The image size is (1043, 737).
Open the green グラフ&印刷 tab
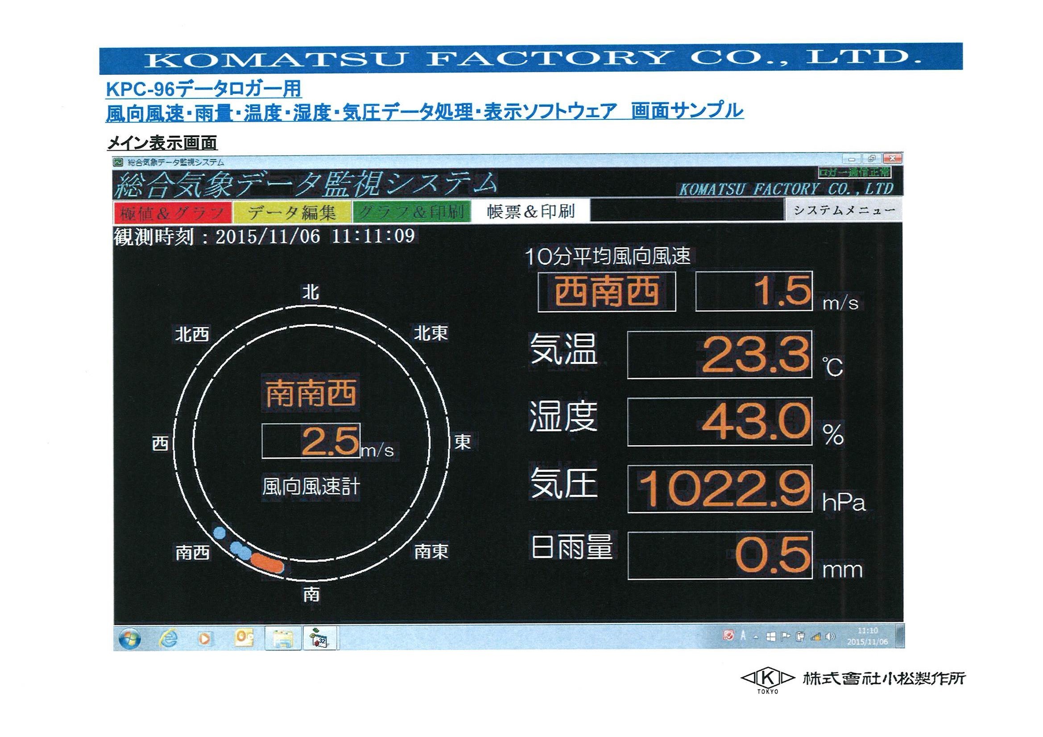411,212
